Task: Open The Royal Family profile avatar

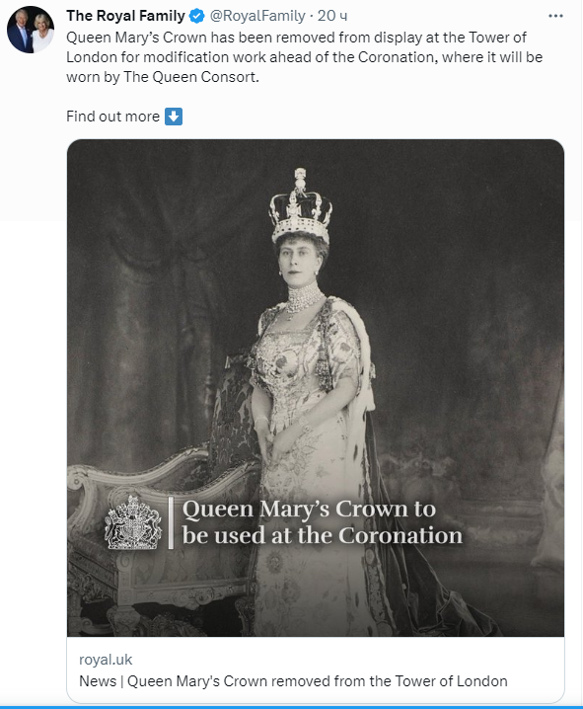Action: pyautogui.click(x=31, y=30)
